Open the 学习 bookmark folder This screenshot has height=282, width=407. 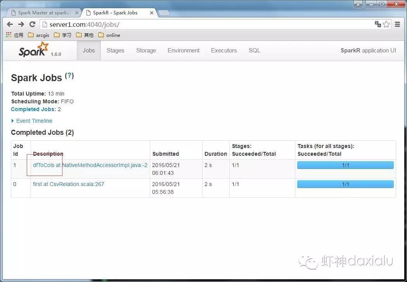[62, 35]
